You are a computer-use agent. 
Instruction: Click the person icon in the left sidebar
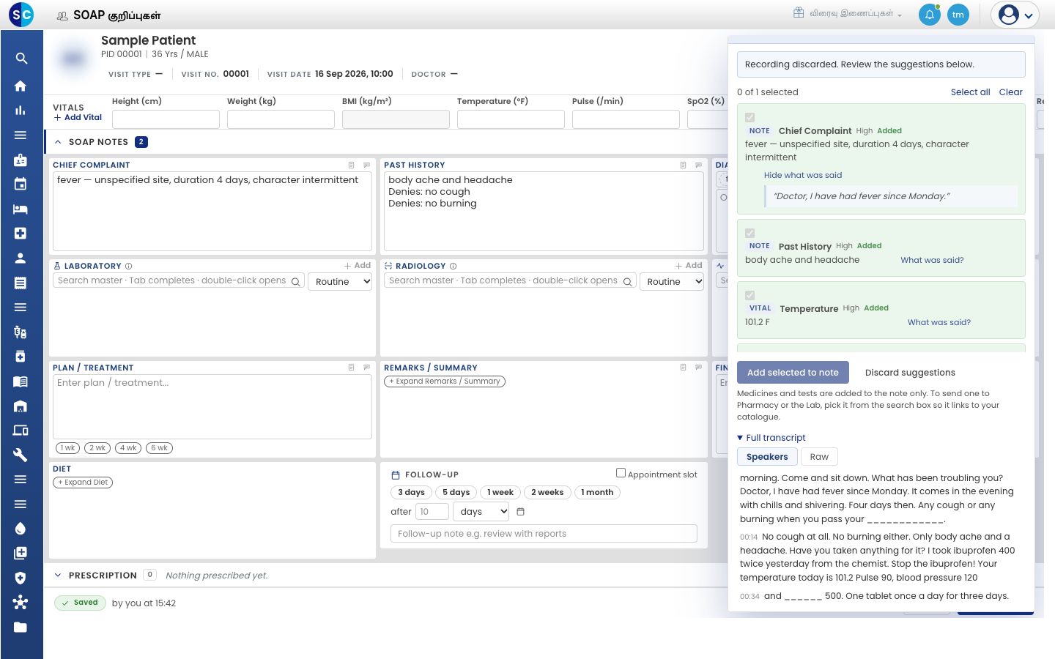(x=21, y=258)
